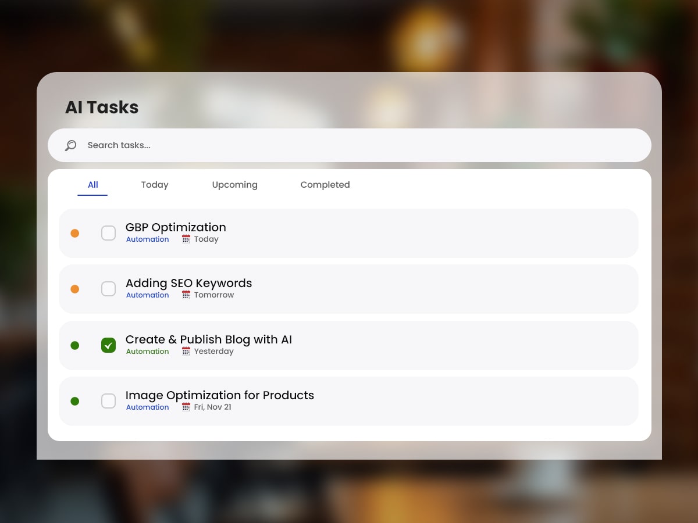Click orange status dot for Adding SEO Keywords
698x523 pixels.
pos(74,289)
